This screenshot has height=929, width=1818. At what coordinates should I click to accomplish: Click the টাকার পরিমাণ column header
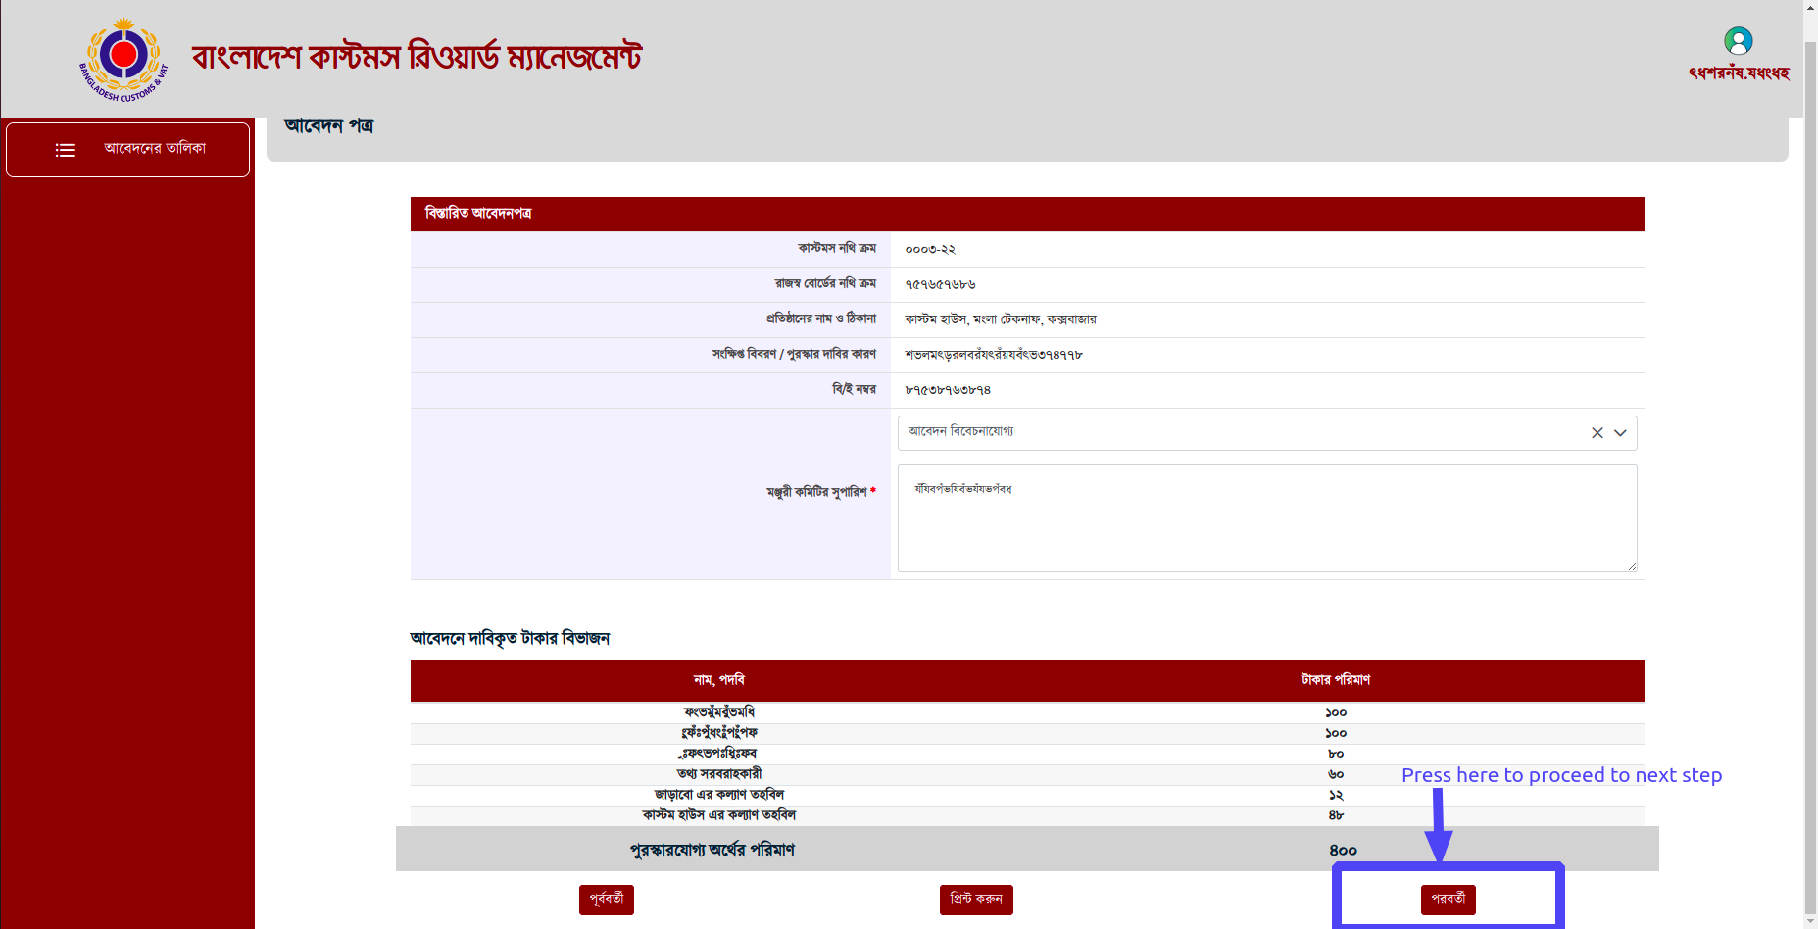[x=1335, y=680]
